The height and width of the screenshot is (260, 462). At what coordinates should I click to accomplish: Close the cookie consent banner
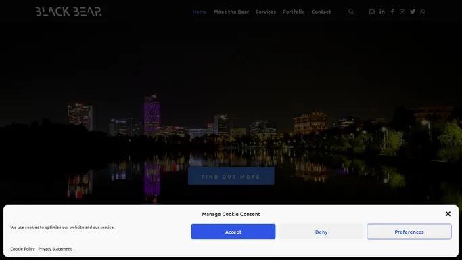[448, 214]
